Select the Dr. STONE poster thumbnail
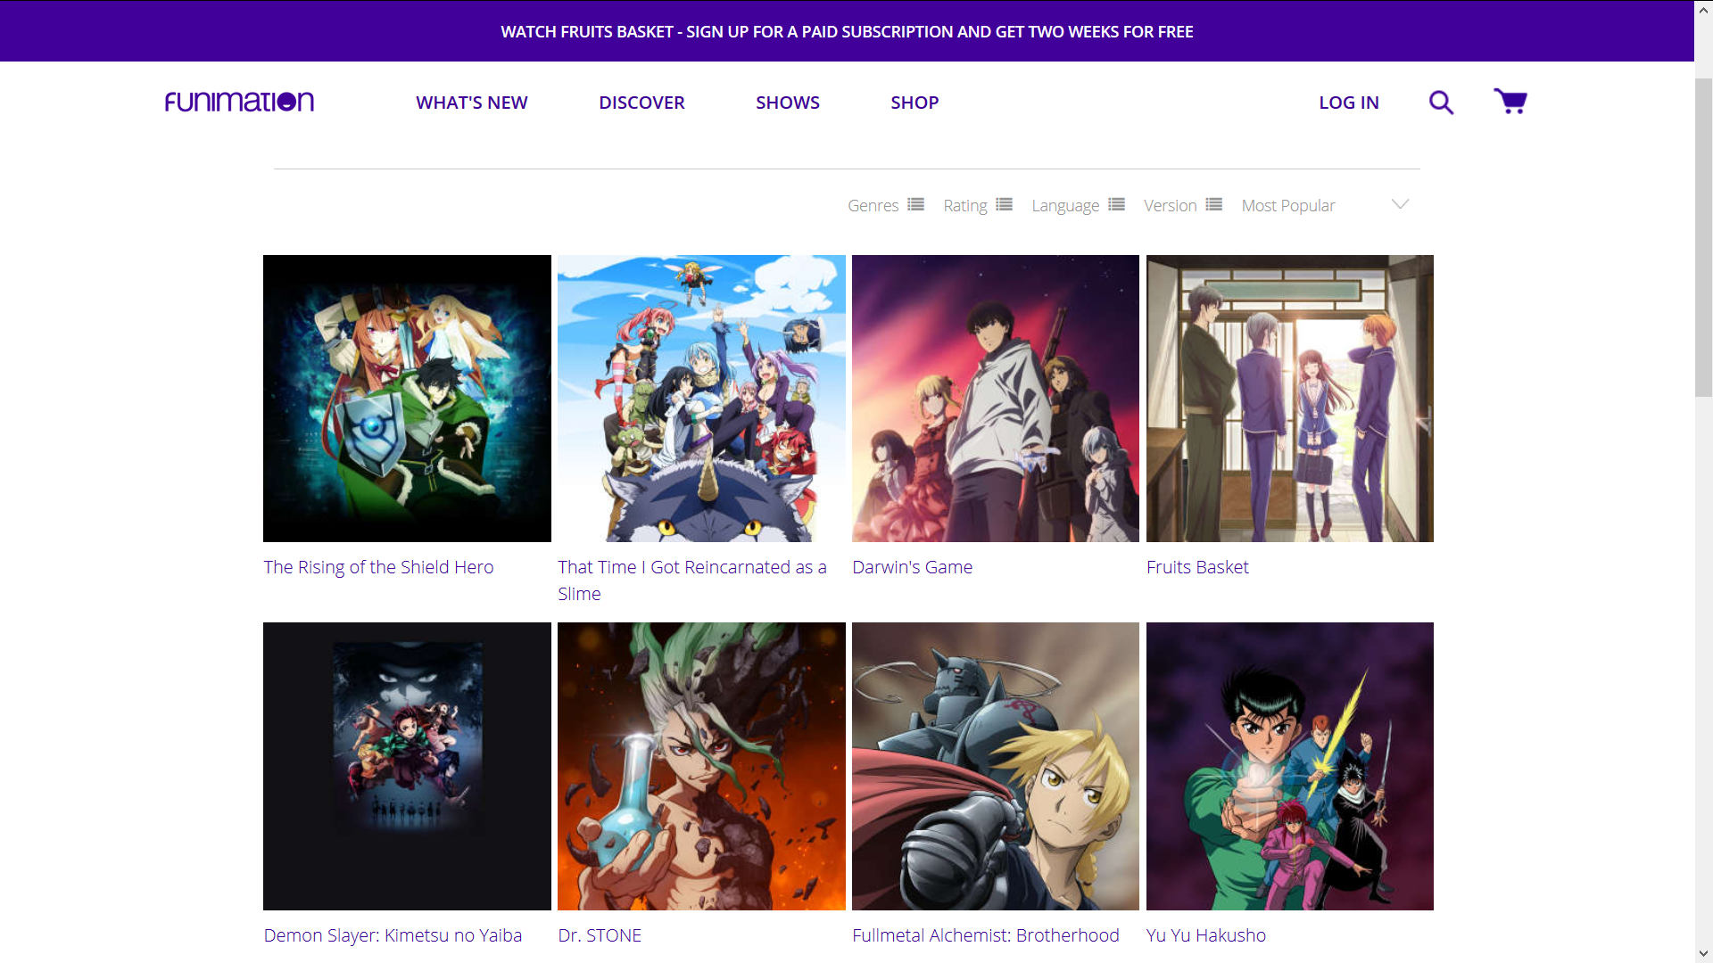The height and width of the screenshot is (963, 1713). (701, 766)
